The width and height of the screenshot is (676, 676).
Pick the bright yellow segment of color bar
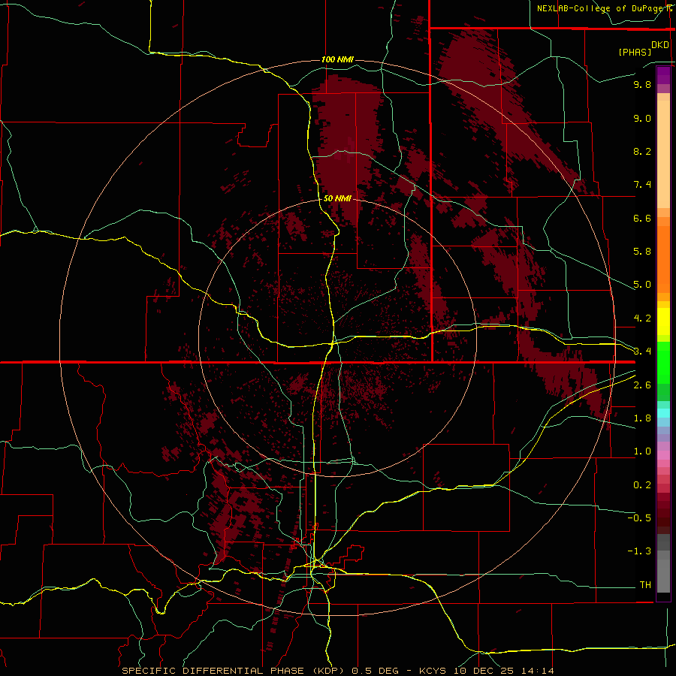click(x=663, y=321)
